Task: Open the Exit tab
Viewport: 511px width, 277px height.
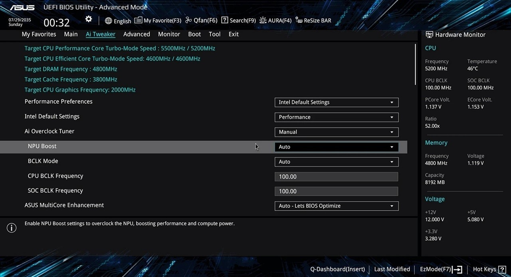Action: pos(234,34)
